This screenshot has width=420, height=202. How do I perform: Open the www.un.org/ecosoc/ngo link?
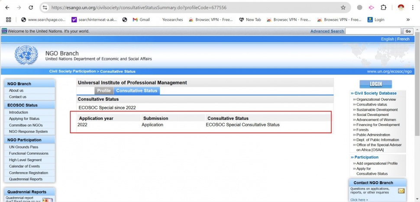pos(389,71)
